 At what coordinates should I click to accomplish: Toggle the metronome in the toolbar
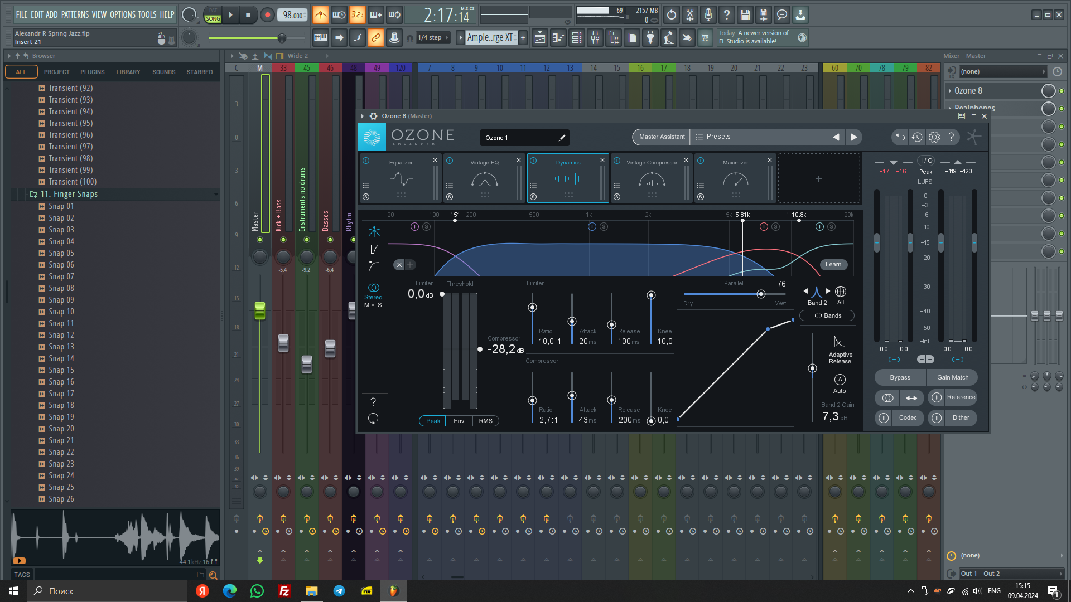click(320, 15)
